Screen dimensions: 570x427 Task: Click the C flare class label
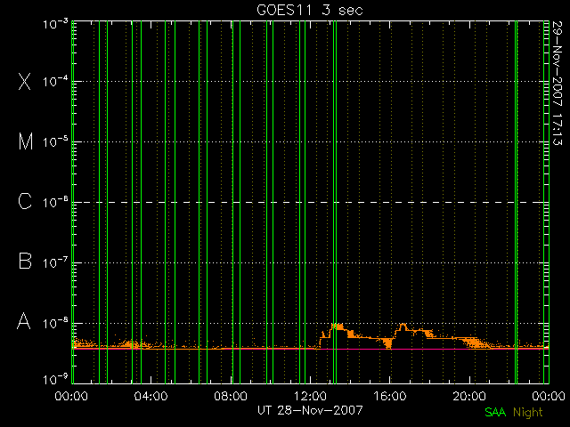coord(25,201)
